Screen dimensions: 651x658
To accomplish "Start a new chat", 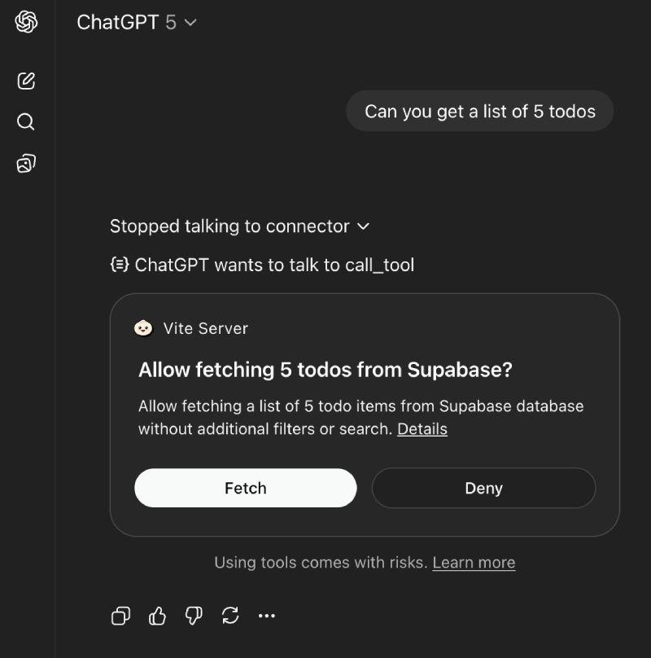I will [26, 81].
